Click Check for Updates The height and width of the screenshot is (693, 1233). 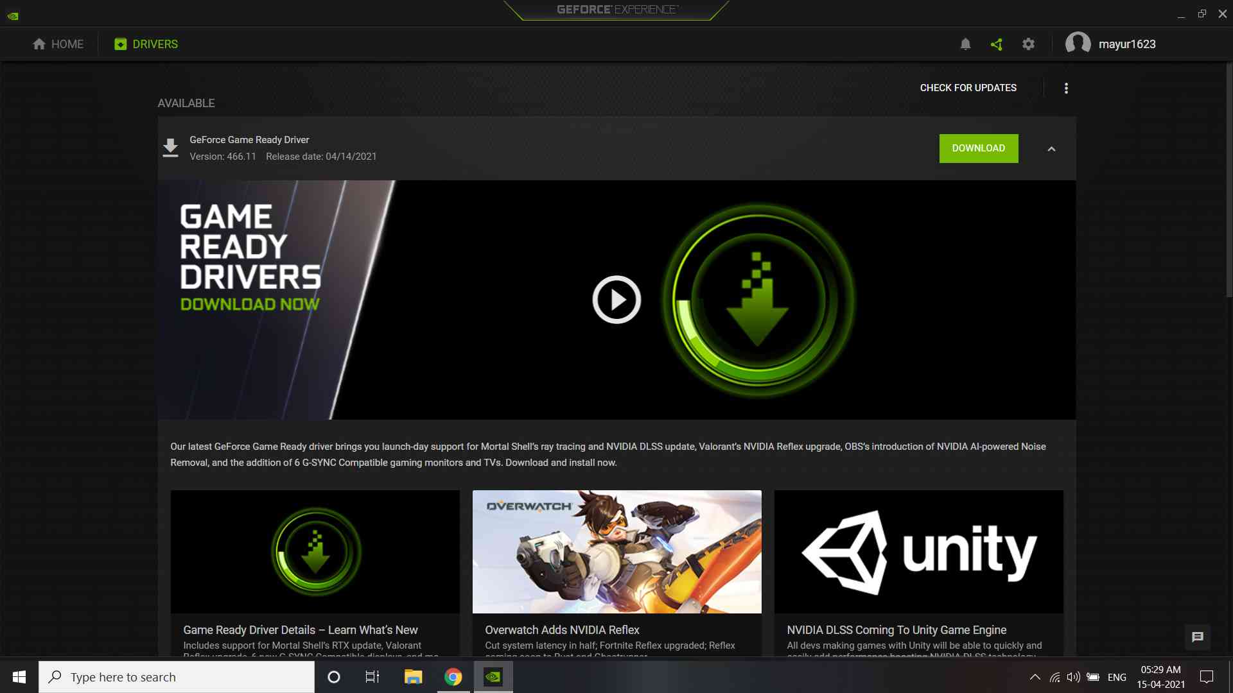pyautogui.click(x=968, y=88)
